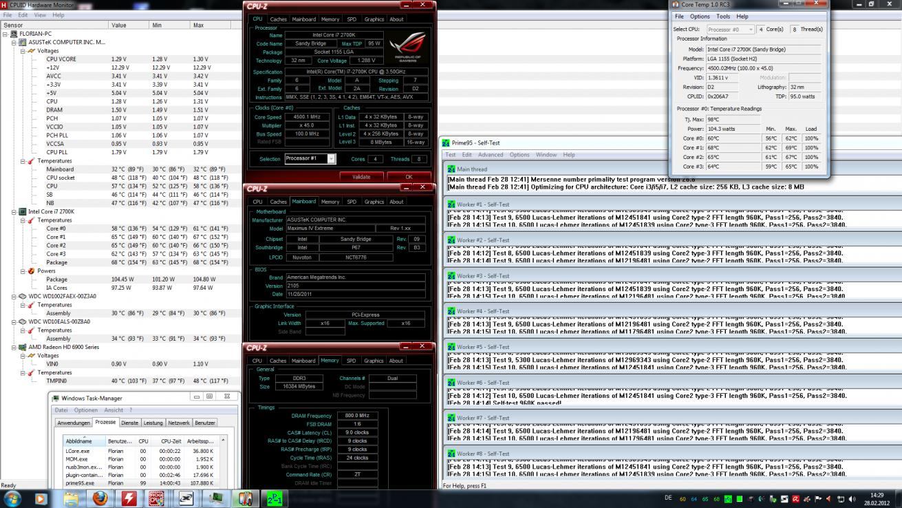This screenshot has height=508, width=902.
Task: Open SPD tab in the Mainboard CPU-Z window
Action: coord(352,202)
